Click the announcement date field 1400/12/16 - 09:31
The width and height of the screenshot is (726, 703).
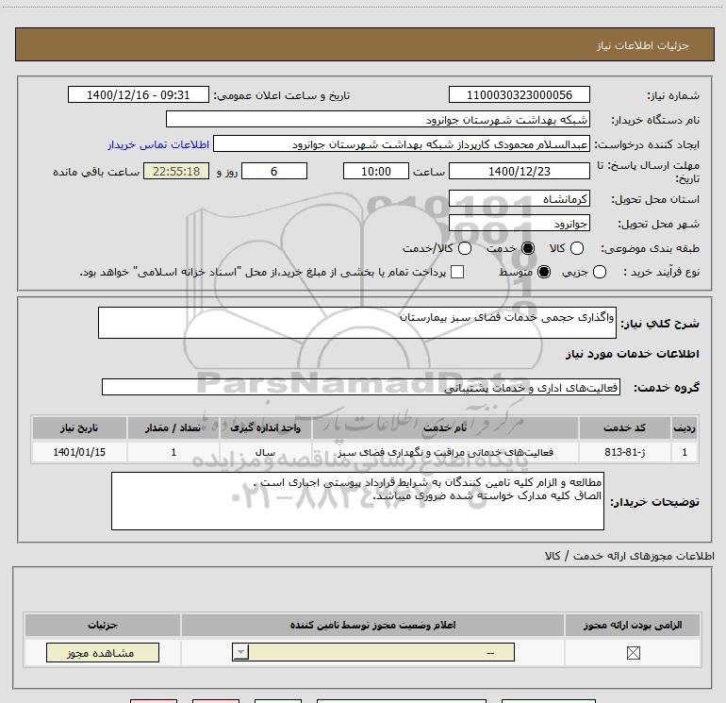(x=139, y=94)
